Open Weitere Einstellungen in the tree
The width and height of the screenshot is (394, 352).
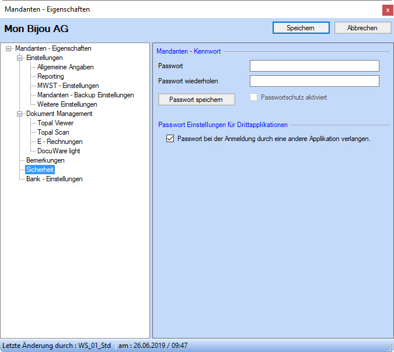point(67,104)
